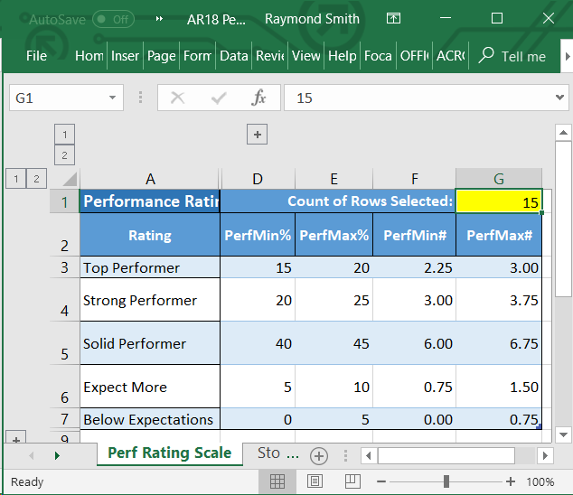573x495 pixels.
Task: Switch to Page Layout view icon
Action: (315, 481)
